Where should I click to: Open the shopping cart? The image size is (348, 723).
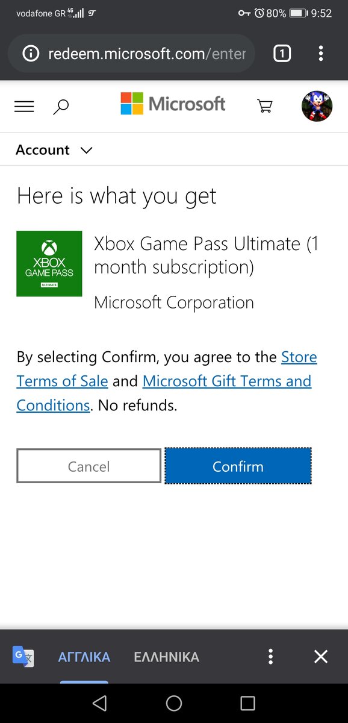(264, 107)
